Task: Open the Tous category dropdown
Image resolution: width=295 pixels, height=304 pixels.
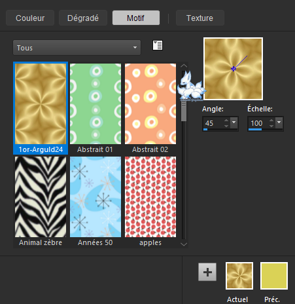Action: pos(77,47)
